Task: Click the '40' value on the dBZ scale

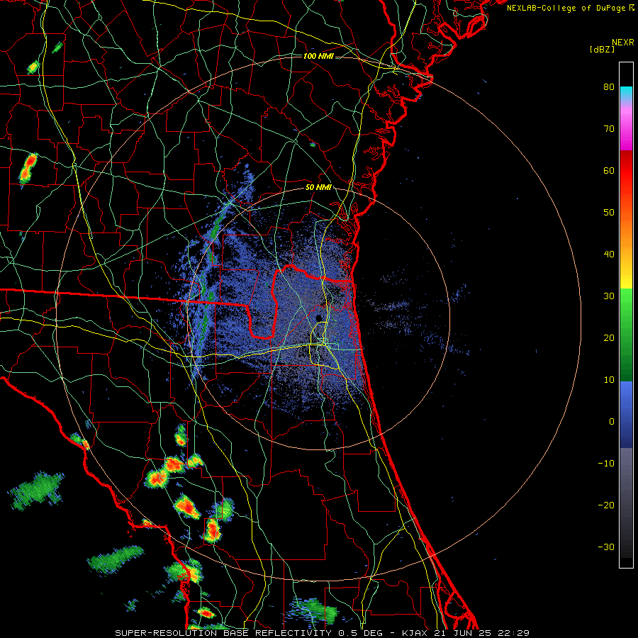Action: (609, 254)
